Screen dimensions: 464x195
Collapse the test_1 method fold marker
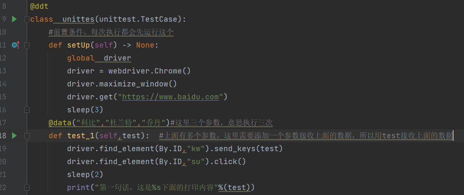[x=27, y=136]
